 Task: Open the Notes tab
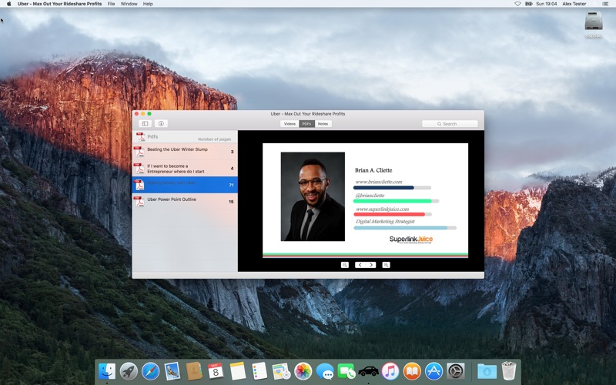(323, 123)
